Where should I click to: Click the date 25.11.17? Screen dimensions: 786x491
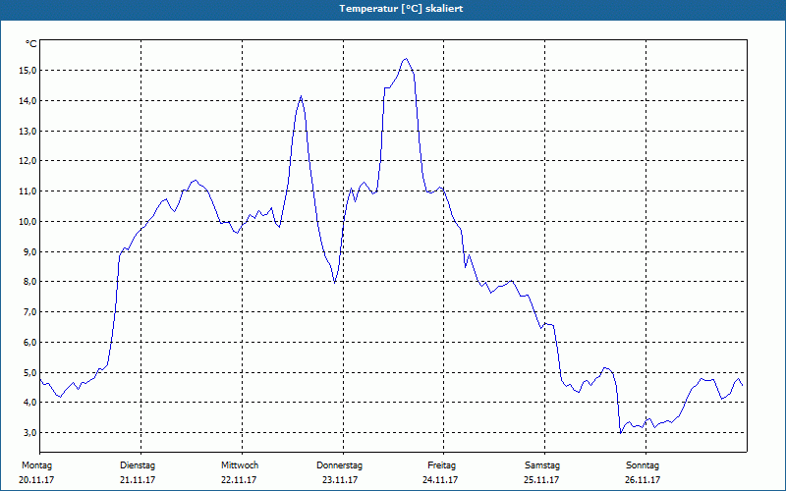[x=541, y=480]
